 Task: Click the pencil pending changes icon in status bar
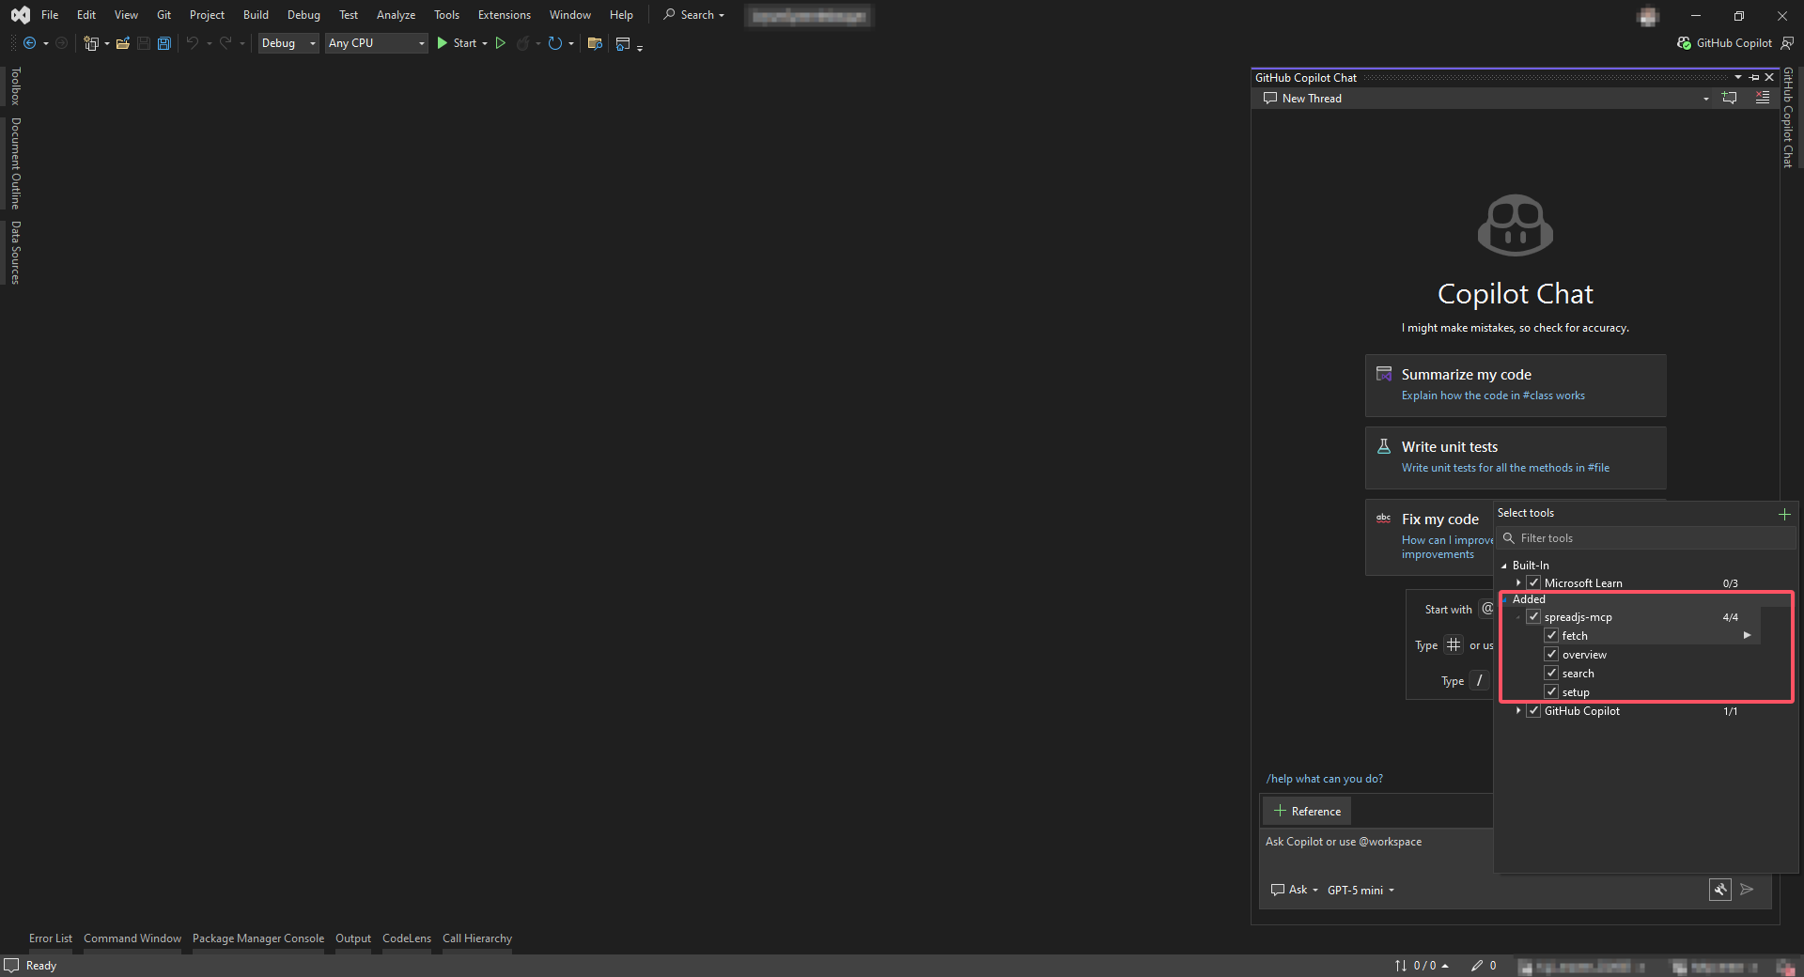pos(1477,966)
